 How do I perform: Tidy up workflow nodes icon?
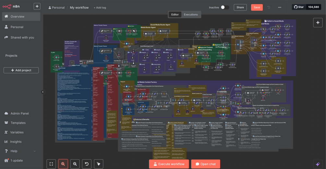pyautogui.click(x=99, y=164)
